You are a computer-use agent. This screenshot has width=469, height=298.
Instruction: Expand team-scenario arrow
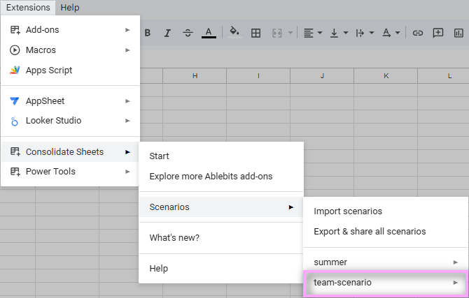pos(456,283)
